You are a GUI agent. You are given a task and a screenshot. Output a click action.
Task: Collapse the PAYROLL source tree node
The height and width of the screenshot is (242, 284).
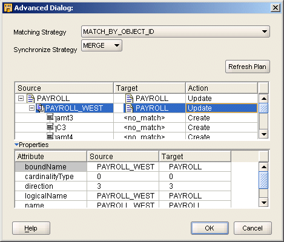[x=21, y=99]
